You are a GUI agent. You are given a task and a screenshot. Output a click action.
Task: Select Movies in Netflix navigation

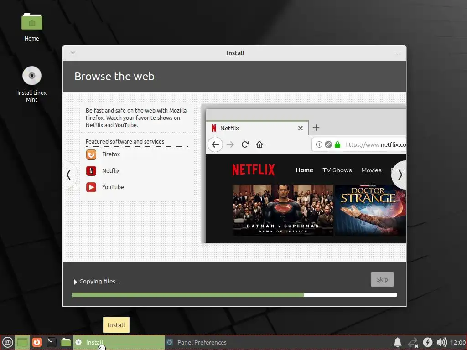(x=371, y=170)
